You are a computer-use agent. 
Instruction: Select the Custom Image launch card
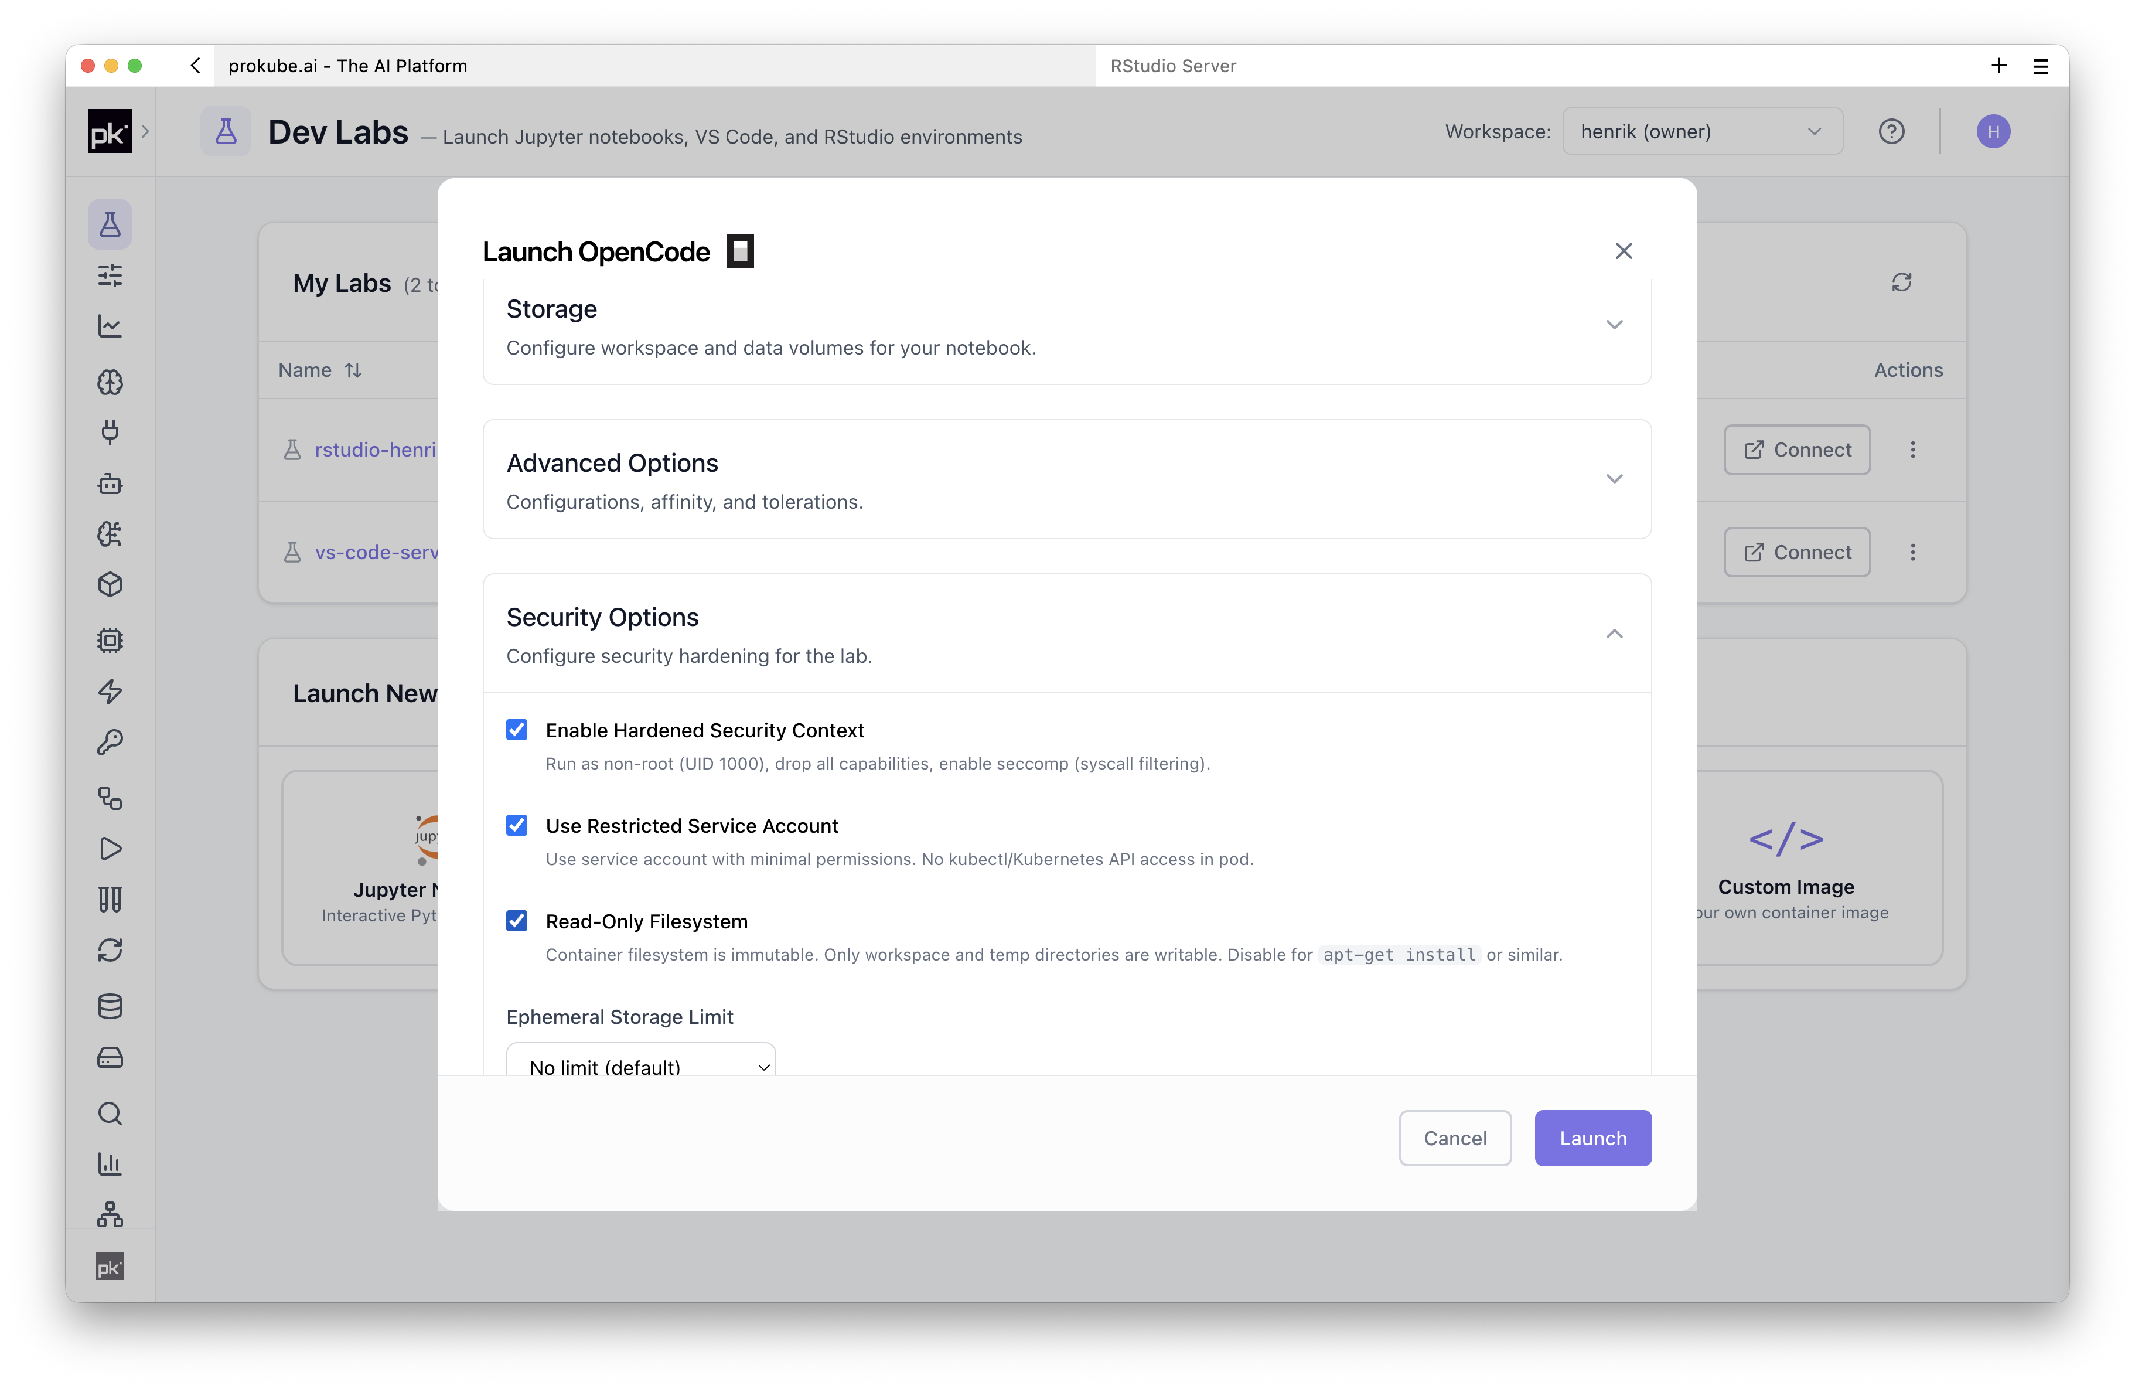pos(1819,867)
